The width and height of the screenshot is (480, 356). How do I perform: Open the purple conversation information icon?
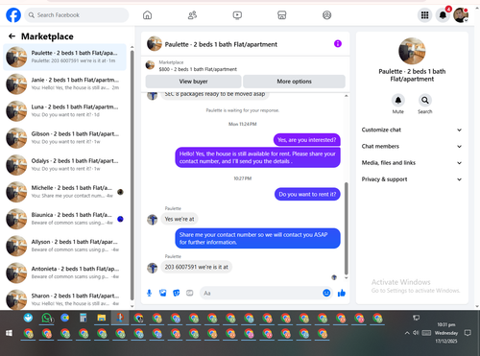click(338, 44)
